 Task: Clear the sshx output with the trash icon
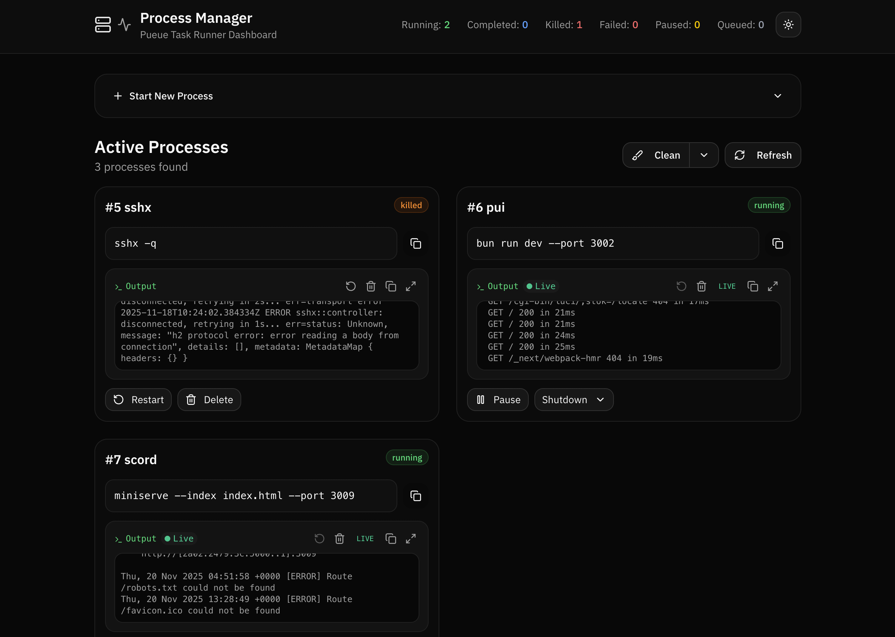click(371, 286)
